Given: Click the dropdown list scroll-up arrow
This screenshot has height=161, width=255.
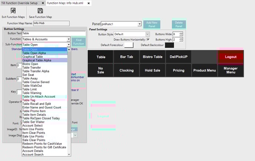Looking at the screenshot, I should click(69, 49).
